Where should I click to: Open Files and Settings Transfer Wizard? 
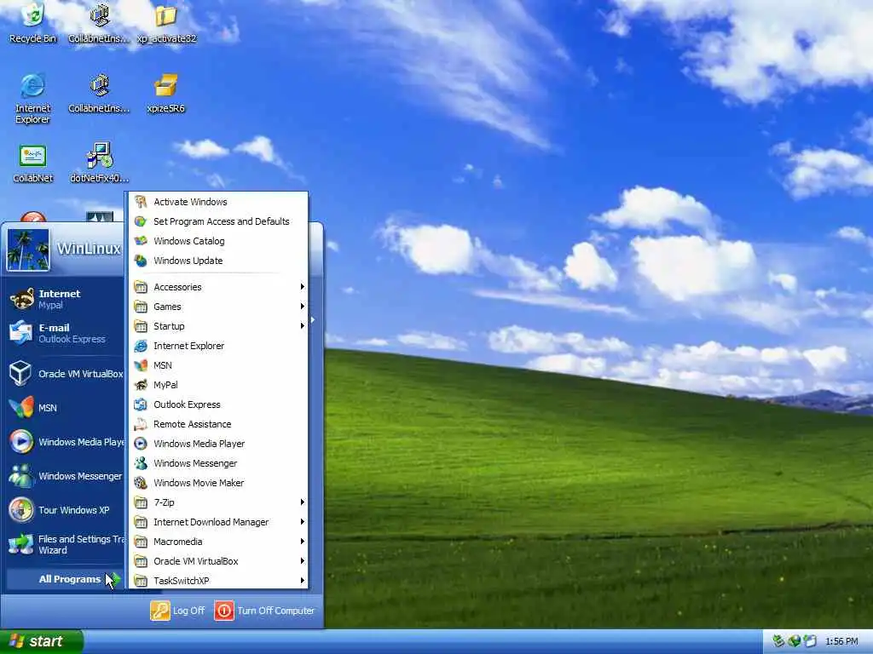(66, 544)
